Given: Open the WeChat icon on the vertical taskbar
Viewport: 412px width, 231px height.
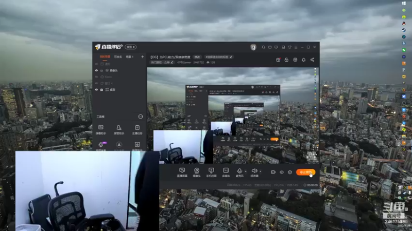Looking at the screenshot, I should click(404, 50).
